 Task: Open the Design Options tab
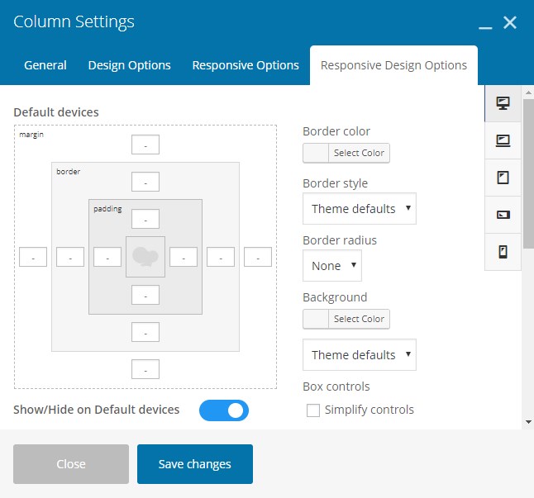coord(130,65)
